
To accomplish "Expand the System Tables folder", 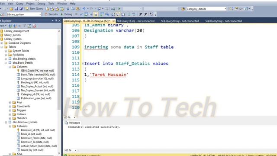I will [6, 51].
